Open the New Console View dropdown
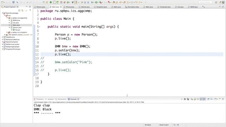 click(x=218, y=99)
